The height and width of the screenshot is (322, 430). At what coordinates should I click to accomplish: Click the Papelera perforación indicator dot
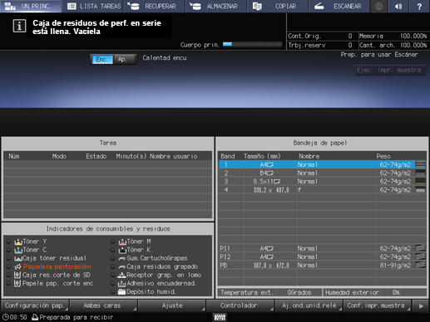(8, 266)
